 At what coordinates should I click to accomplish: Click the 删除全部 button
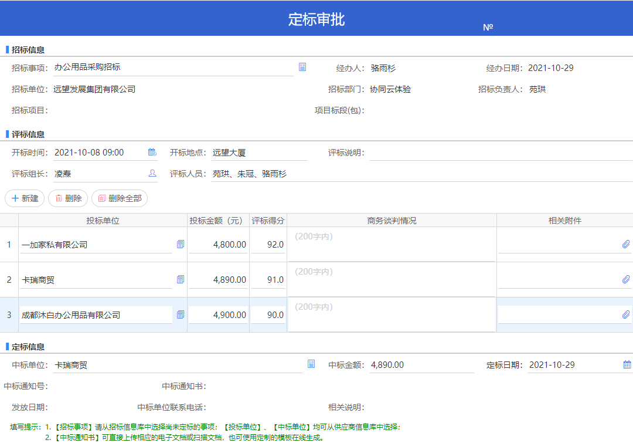pos(120,198)
